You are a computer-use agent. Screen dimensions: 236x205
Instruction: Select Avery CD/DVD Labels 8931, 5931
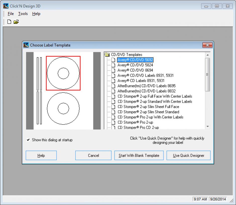click(x=145, y=75)
